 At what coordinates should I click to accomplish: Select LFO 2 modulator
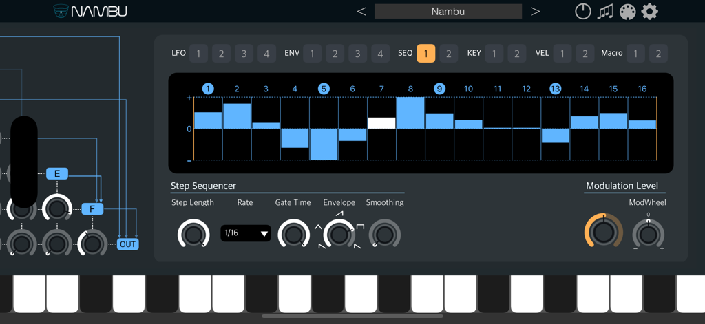221,54
